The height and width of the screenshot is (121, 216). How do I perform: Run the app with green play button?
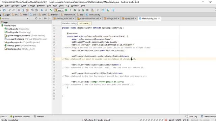(66, 10)
